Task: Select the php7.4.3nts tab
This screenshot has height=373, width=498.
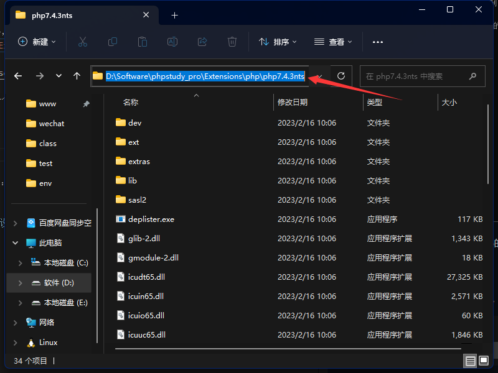Action: pos(85,15)
